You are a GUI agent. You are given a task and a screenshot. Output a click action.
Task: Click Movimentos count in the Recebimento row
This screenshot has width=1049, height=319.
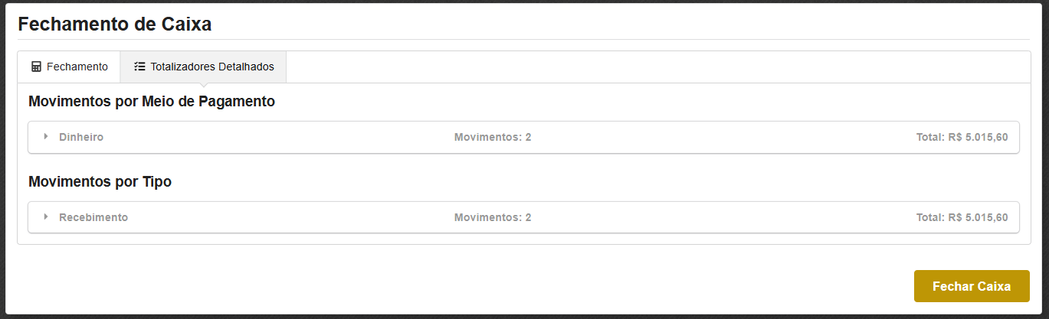(x=492, y=217)
